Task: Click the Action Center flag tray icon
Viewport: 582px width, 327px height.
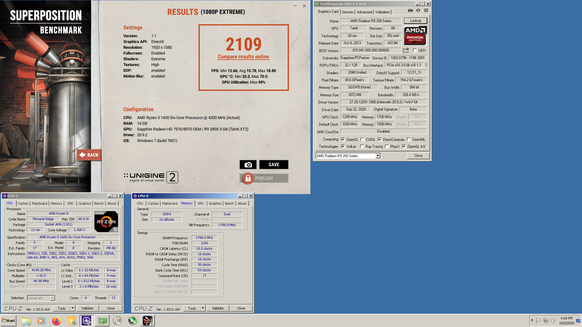Action: tap(539, 321)
